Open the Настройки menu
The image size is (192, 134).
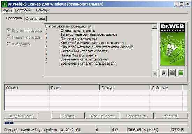[x=24, y=10]
